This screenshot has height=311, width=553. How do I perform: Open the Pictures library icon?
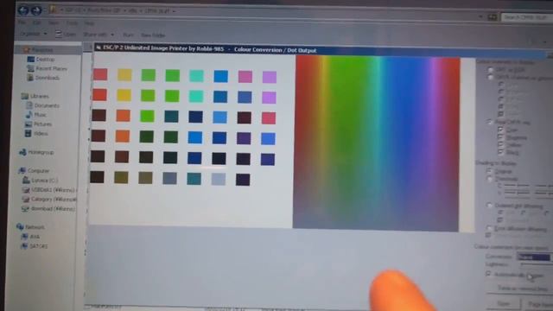click(x=29, y=124)
